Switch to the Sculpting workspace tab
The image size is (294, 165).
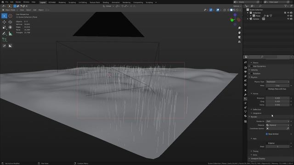[x=72, y=2]
